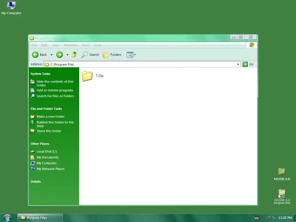Click the Publish to Web globe icon
296x222 pixels.
pyautogui.click(x=33, y=123)
